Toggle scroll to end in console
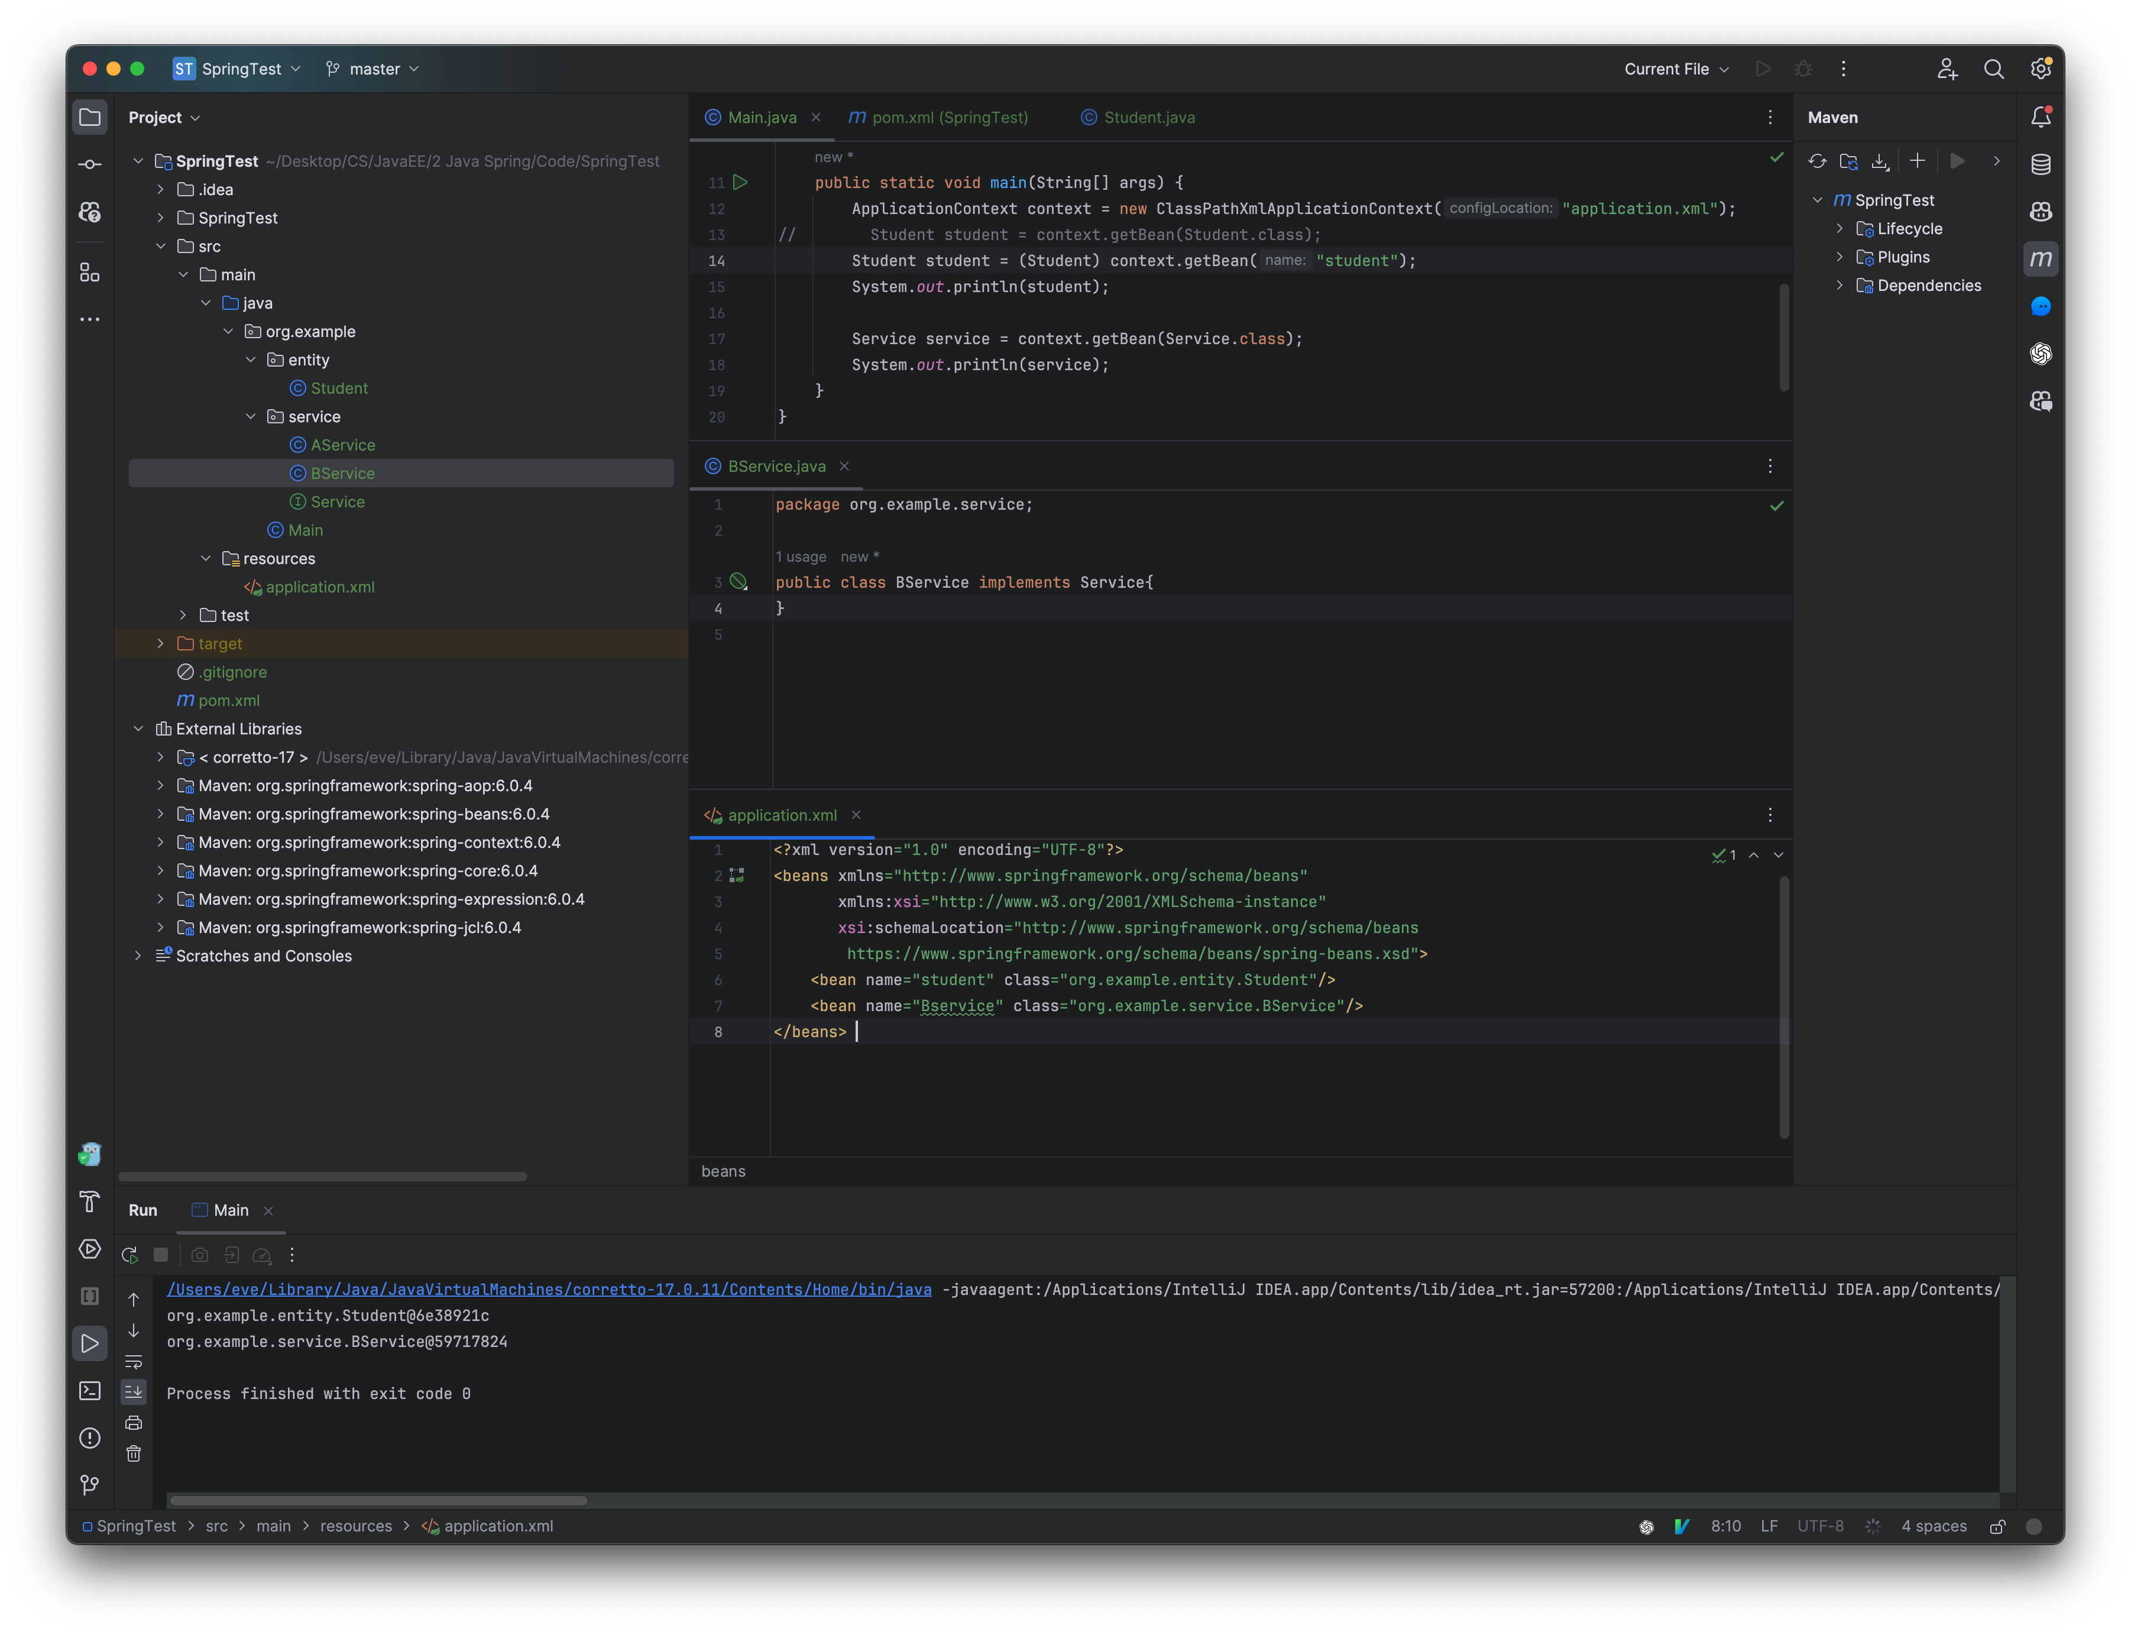Image resolution: width=2131 pixels, height=1632 pixels. pos(133,1392)
